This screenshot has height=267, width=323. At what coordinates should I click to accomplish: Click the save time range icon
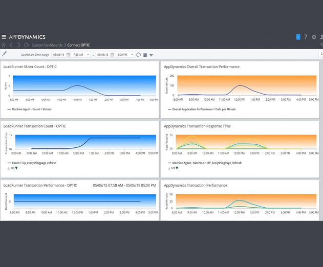pyautogui.click(x=145, y=55)
